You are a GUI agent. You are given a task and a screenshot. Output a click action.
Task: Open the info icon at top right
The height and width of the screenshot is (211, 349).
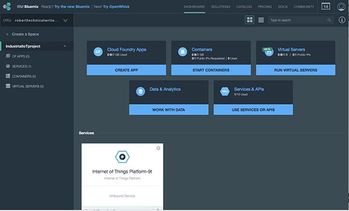(x=342, y=20)
